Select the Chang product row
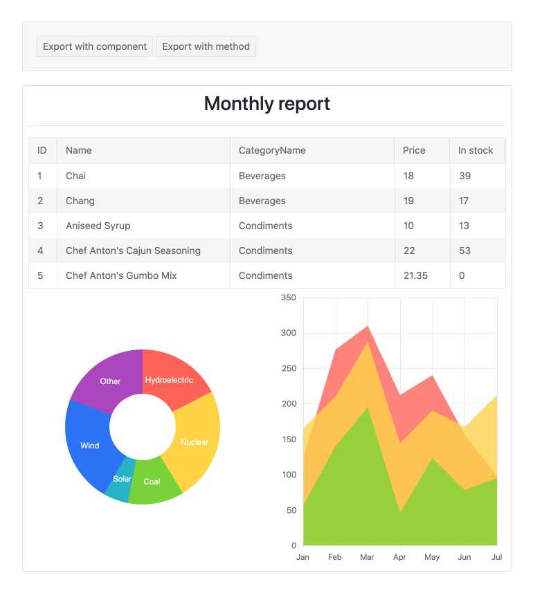Viewport: 533px width, 591px height. [x=80, y=201]
